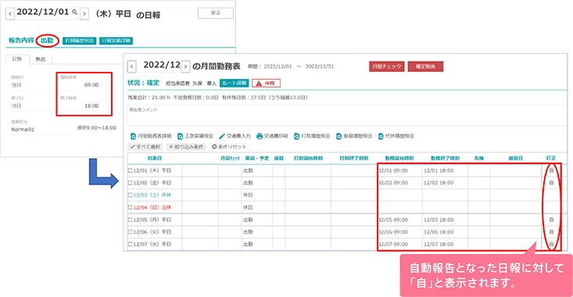Switch to the 外出 tab

coord(41,59)
